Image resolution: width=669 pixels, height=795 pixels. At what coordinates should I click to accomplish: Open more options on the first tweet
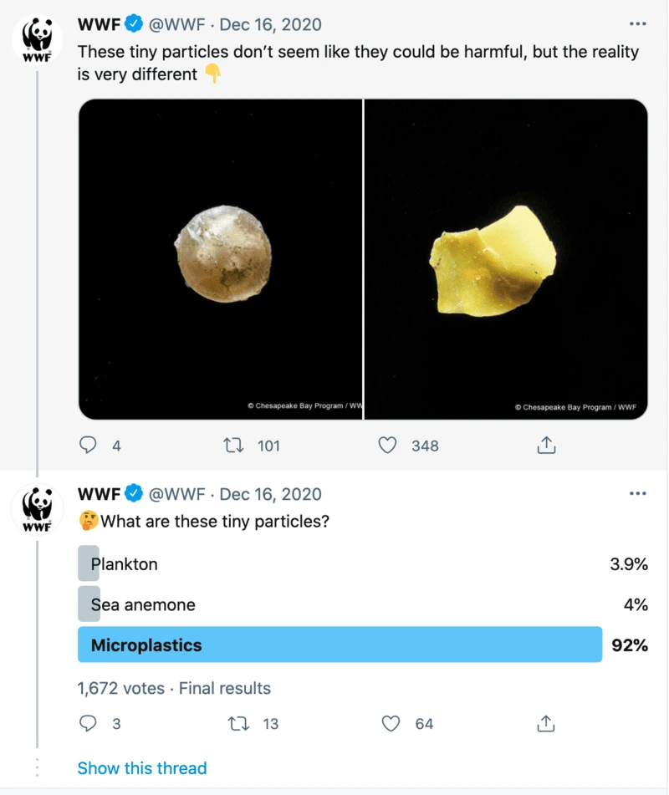(x=638, y=23)
